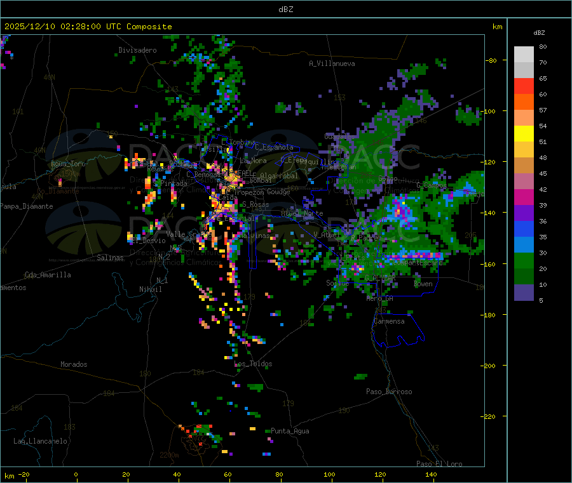Pick the bright green 20 dBZ swatch

tap(524, 260)
